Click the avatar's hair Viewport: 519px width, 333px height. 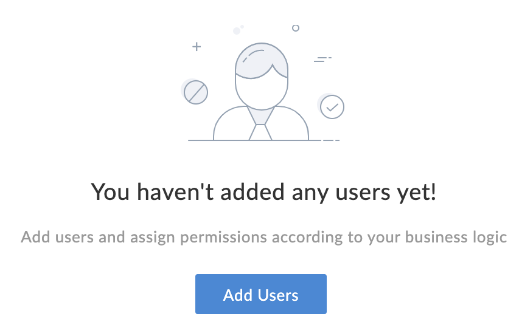(x=262, y=60)
